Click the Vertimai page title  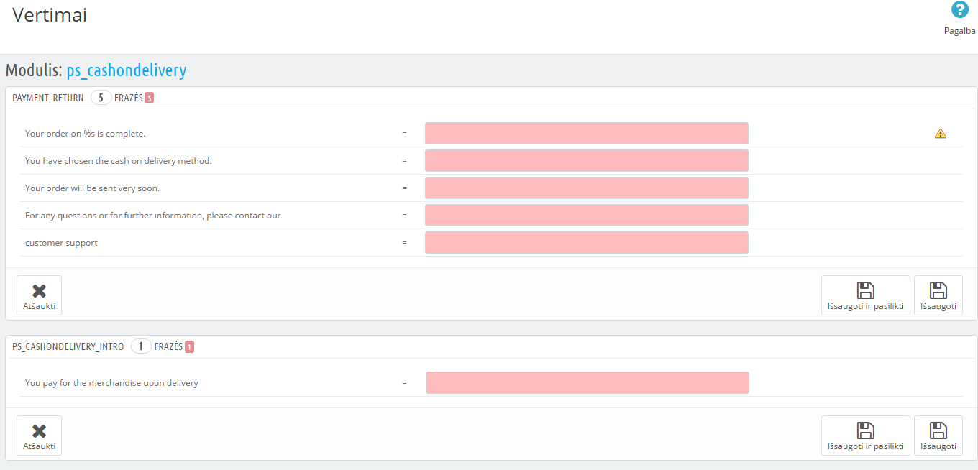50,14
